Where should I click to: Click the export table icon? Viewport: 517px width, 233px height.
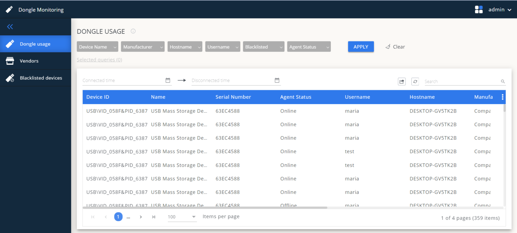click(402, 81)
